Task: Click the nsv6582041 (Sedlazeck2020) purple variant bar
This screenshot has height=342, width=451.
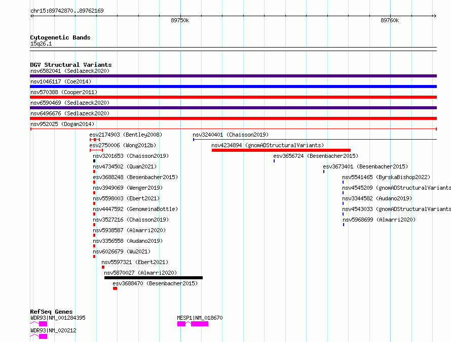Action: [233, 76]
